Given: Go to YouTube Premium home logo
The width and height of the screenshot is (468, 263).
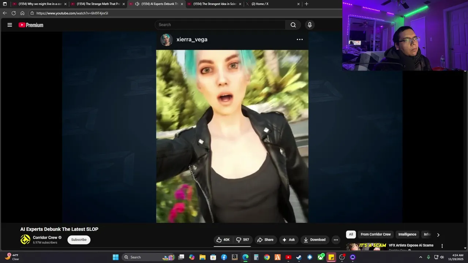Looking at the screenshot, I should [31, 25].
